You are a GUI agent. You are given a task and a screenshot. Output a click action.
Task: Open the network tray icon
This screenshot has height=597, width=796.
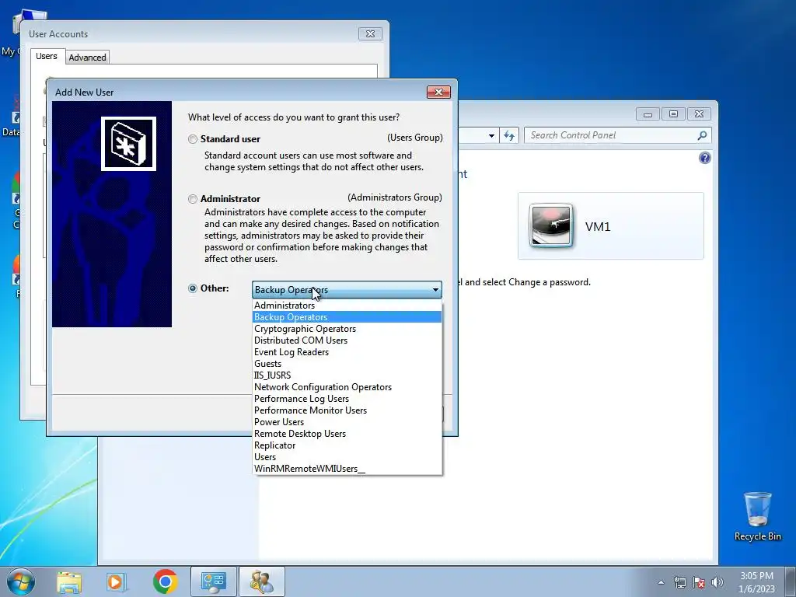[x=679, y=582]
